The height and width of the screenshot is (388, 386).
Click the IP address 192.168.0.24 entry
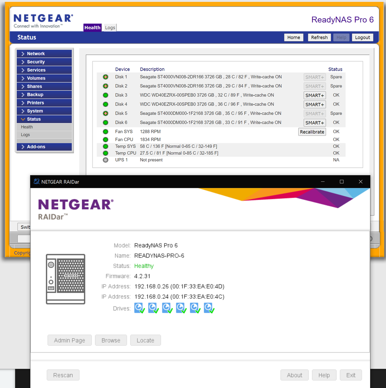click(179, 297)
